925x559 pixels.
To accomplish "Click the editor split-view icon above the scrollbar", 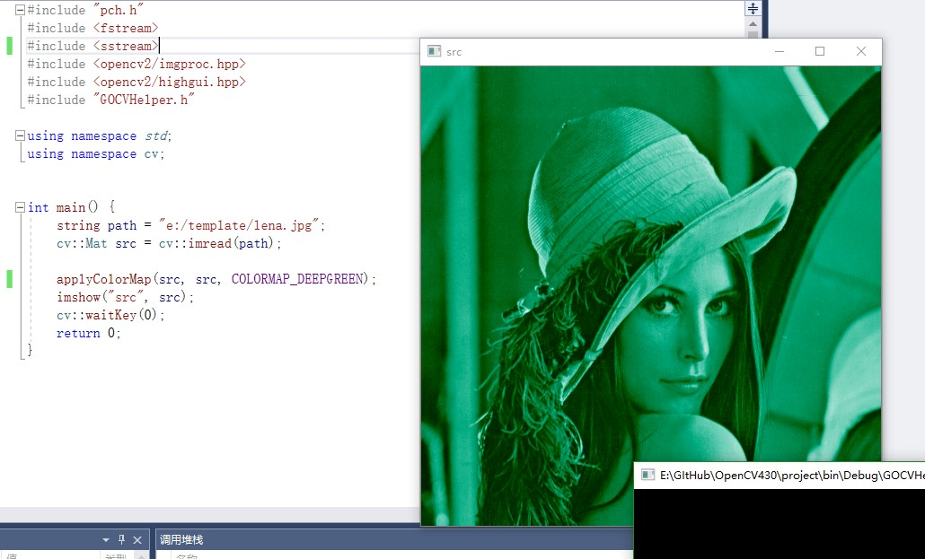I will coord(753,8).
